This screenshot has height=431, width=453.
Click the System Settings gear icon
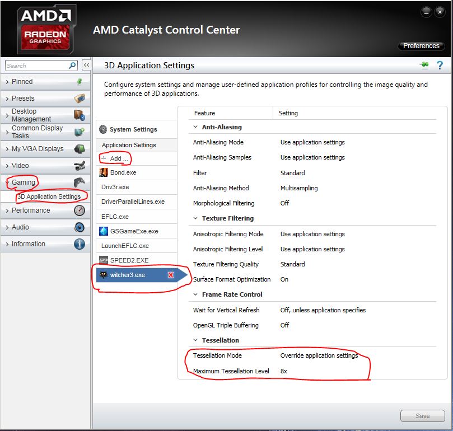(103, 129)
